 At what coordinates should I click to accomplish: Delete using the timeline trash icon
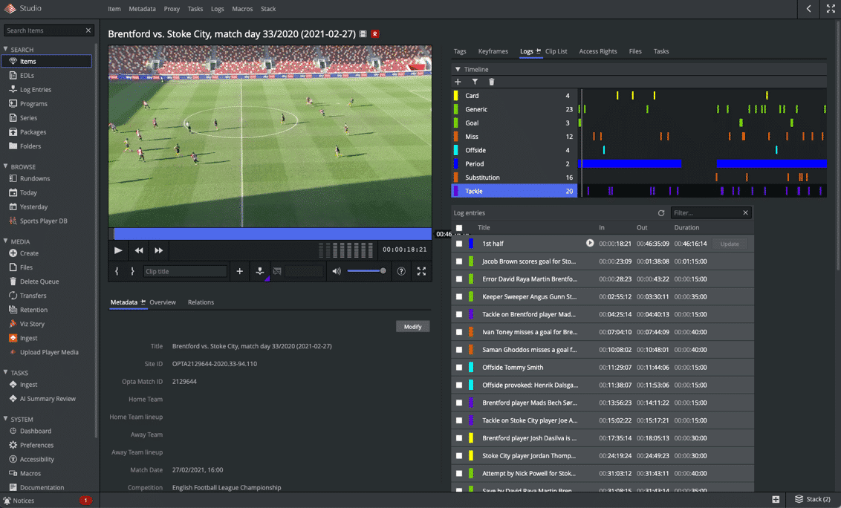(491, 82)
